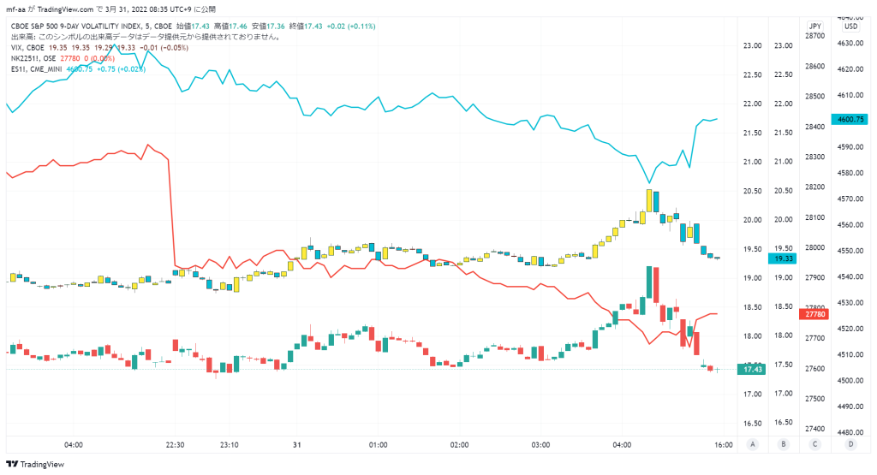Click the 27400 value on JPY scale
Screen dimensions: 877x475
pyautogui.click(x=815, y=429)
